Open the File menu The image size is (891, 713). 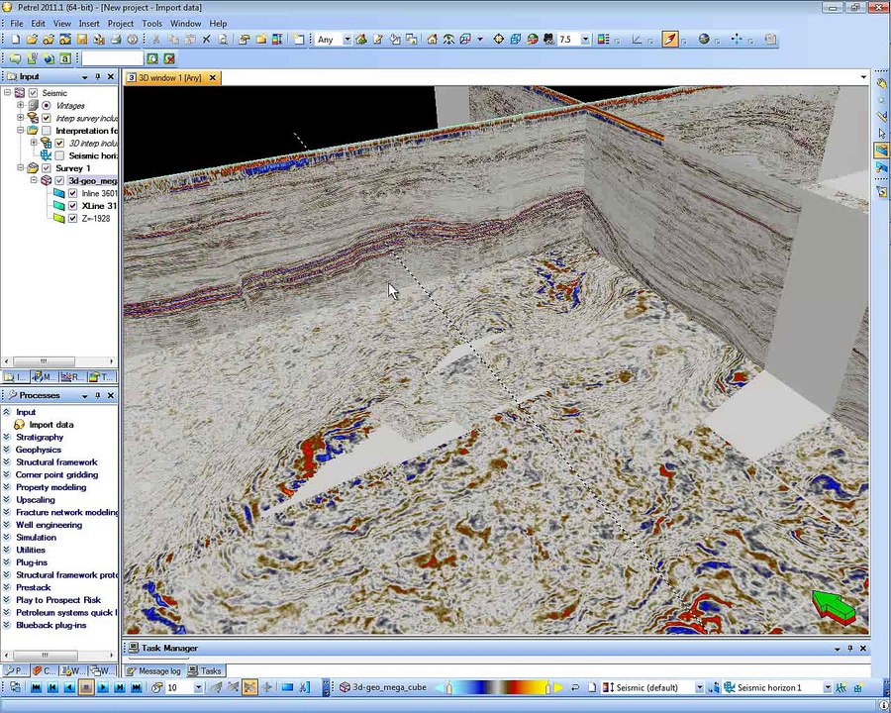[17, 24]
